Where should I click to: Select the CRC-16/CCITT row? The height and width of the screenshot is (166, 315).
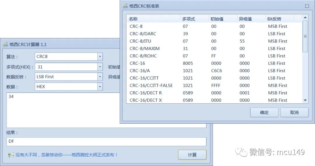pyautogui.click(x=214, y=78)
